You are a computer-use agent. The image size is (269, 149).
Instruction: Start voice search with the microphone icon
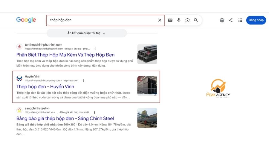(179, 20)
